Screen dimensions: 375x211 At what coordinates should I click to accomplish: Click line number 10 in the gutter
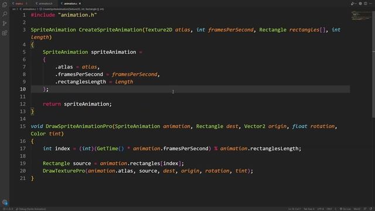[23, 89]
